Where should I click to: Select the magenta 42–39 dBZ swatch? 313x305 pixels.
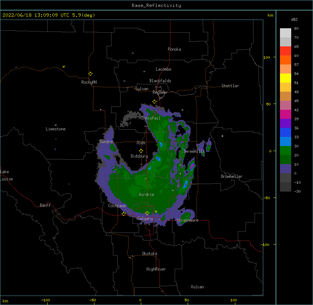285,114
